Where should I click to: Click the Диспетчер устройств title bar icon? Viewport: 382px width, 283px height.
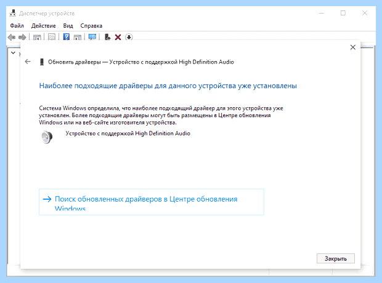[13, 13]
